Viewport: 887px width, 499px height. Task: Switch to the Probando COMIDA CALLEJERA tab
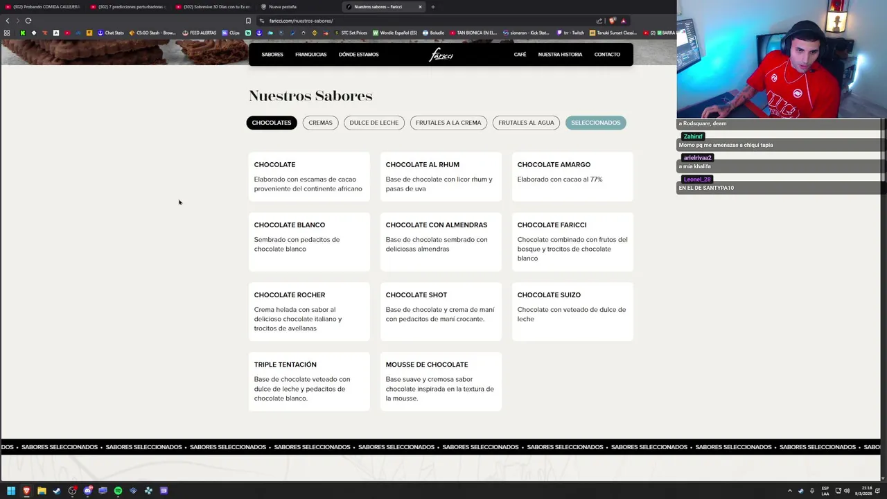[43, 7]
